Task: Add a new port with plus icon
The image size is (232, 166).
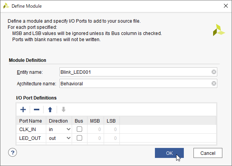Action: [23, 110]
